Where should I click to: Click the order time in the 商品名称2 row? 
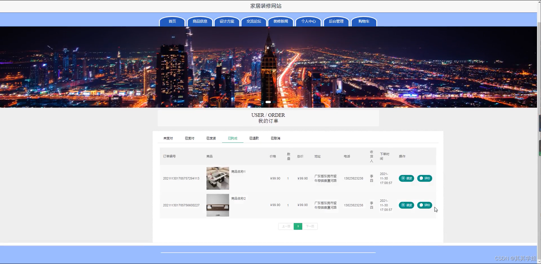(386, 205)
